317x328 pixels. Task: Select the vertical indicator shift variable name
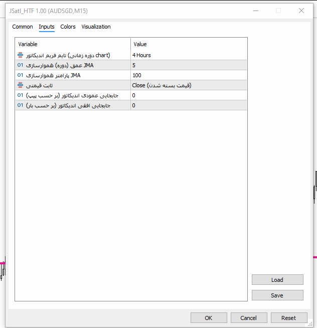pos(72,96)
